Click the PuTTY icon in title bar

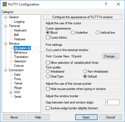tap(5, 4)
